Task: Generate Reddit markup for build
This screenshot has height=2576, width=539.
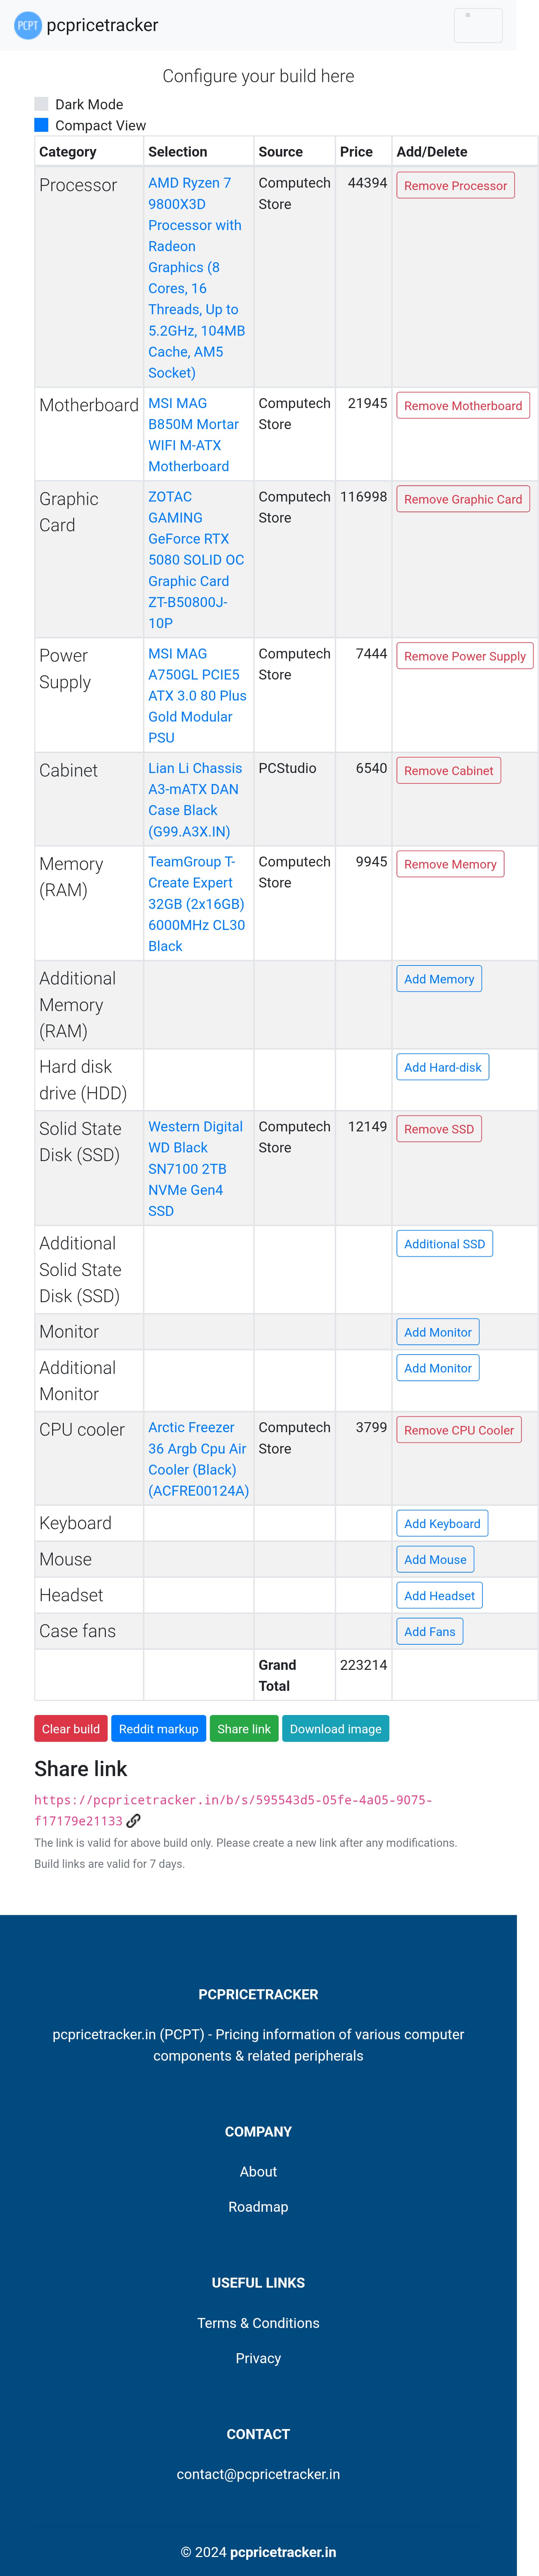Action: (x=158, y=1729)
